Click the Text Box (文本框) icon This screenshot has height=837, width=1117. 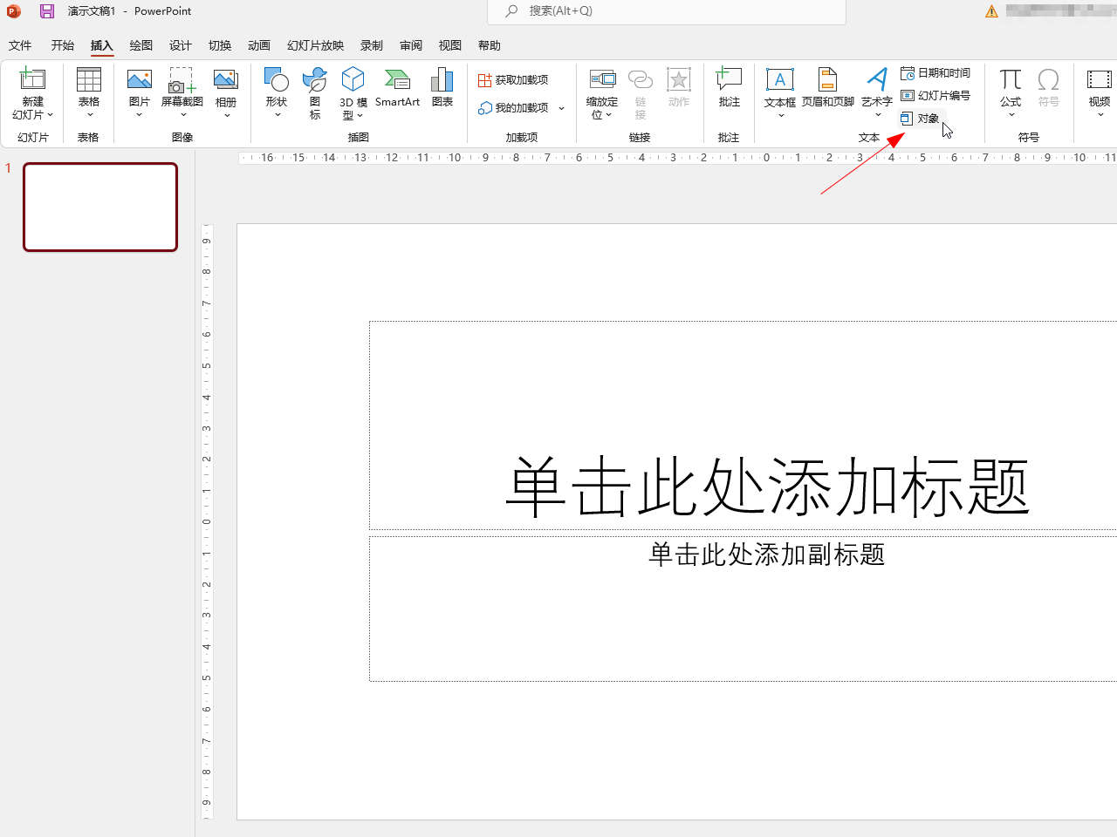pos(779,80)
